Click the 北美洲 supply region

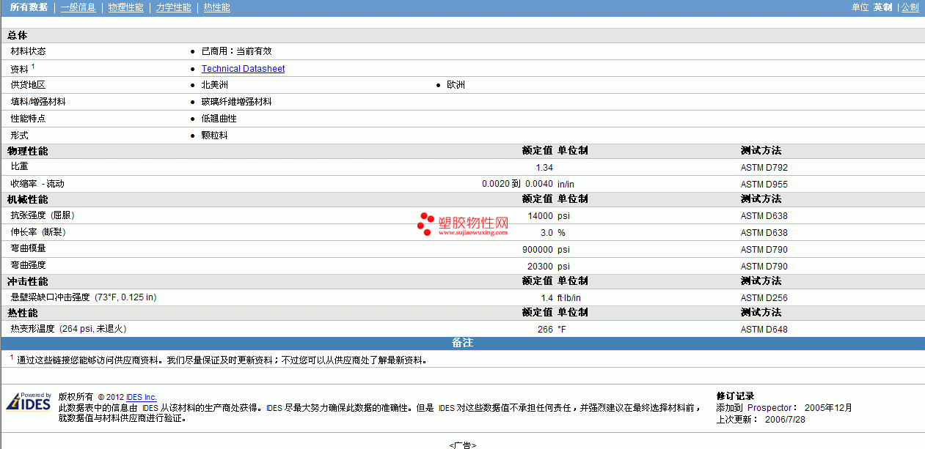point(215,85)
